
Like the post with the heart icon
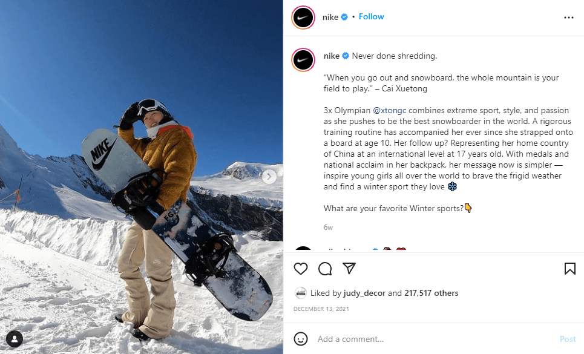click(301, 269)
